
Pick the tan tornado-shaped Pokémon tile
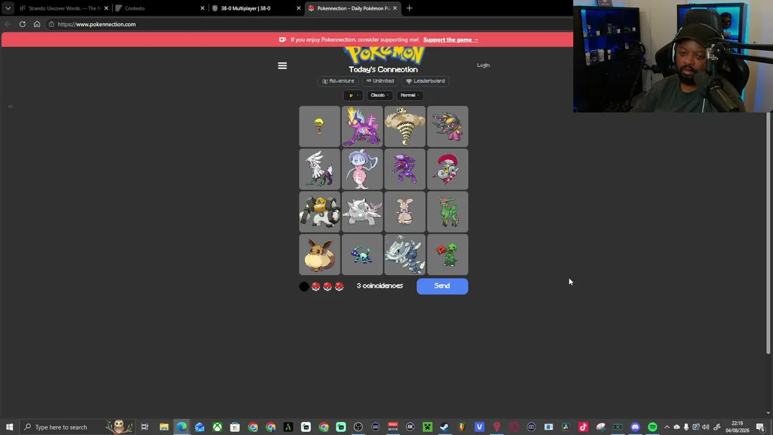click(x=405, y=126)
